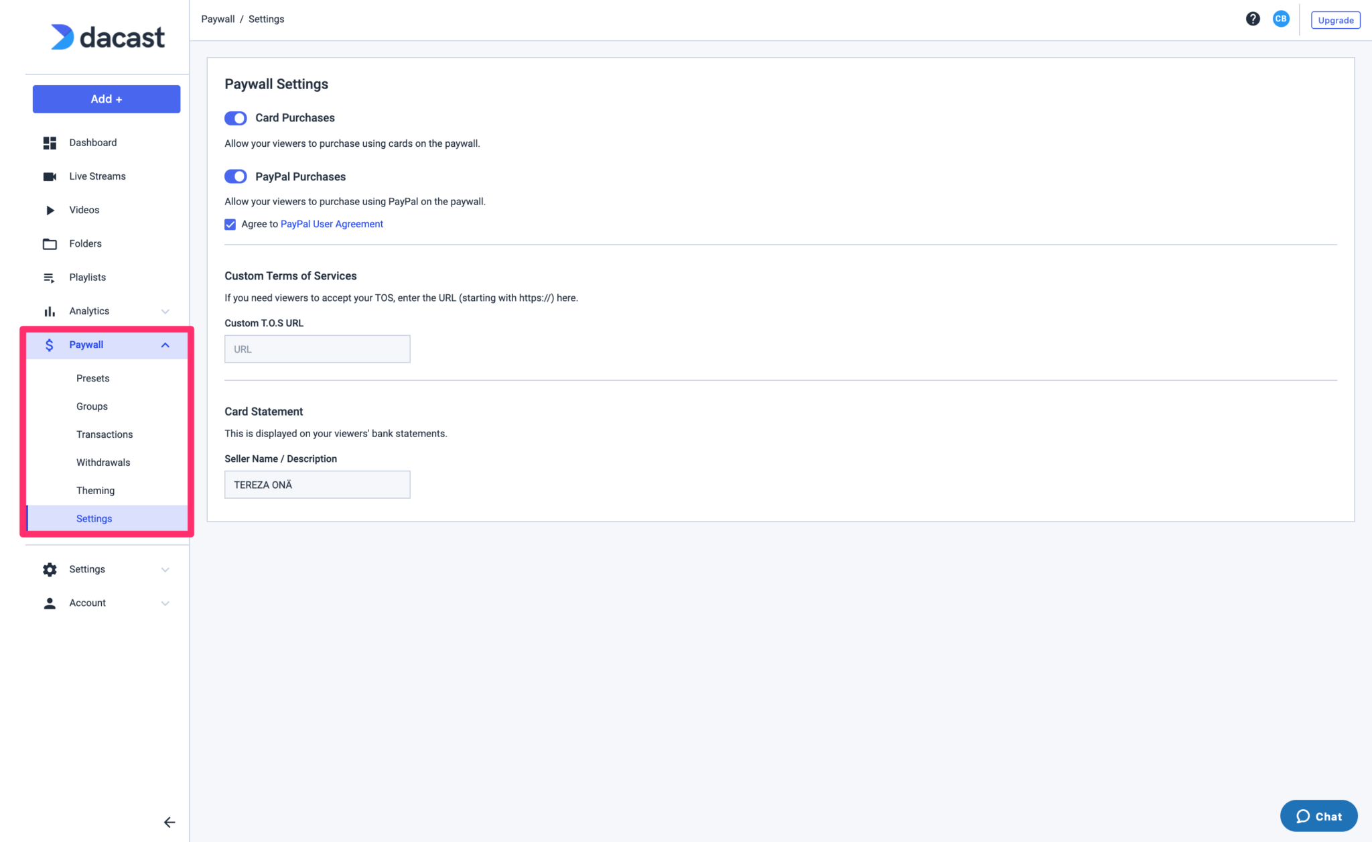Image resolution: width=1372 pixels, height=842 pixels.
Task: Open the Videos section
Action: pos(83,210)
